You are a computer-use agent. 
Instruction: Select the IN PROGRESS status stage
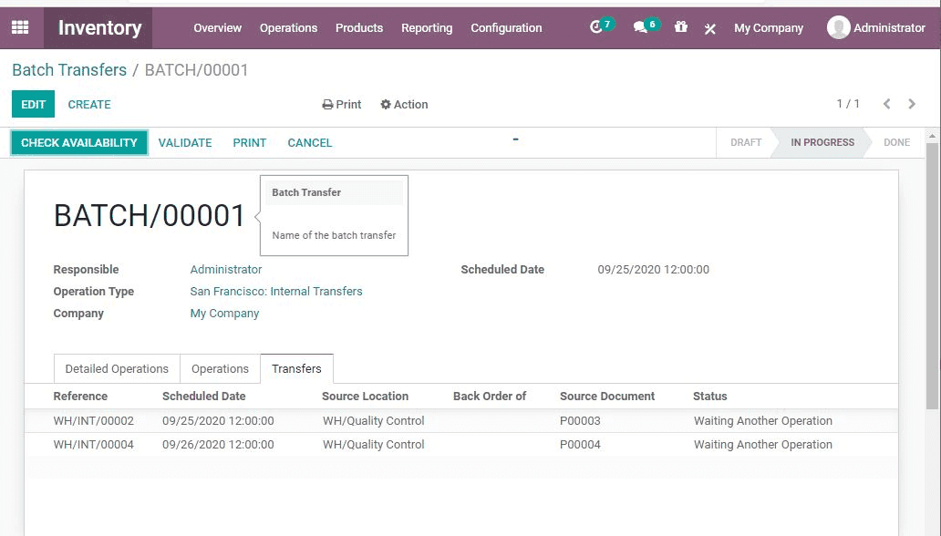pos(822,142)
